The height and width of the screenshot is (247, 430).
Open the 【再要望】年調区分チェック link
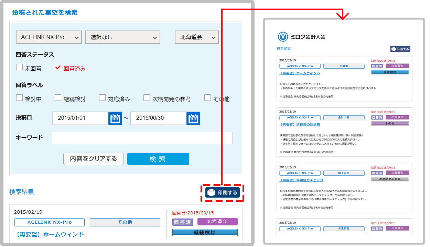pos(301,180)
